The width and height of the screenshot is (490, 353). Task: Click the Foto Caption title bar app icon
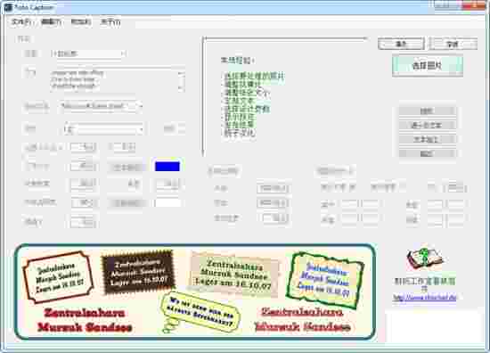point(7,7)
